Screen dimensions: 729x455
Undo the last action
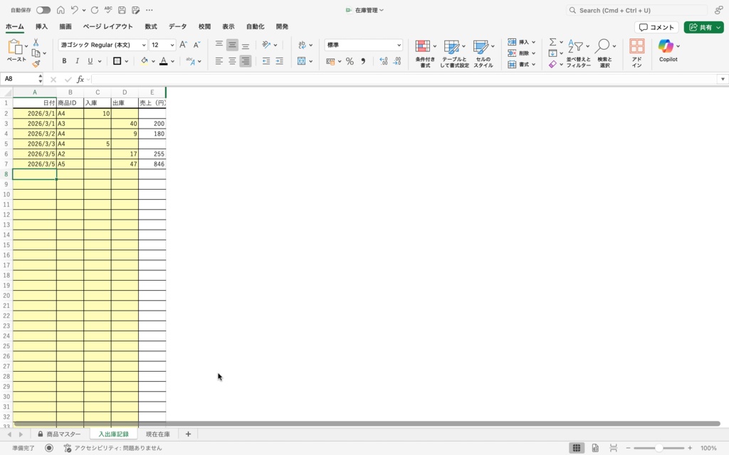point(74,10)
